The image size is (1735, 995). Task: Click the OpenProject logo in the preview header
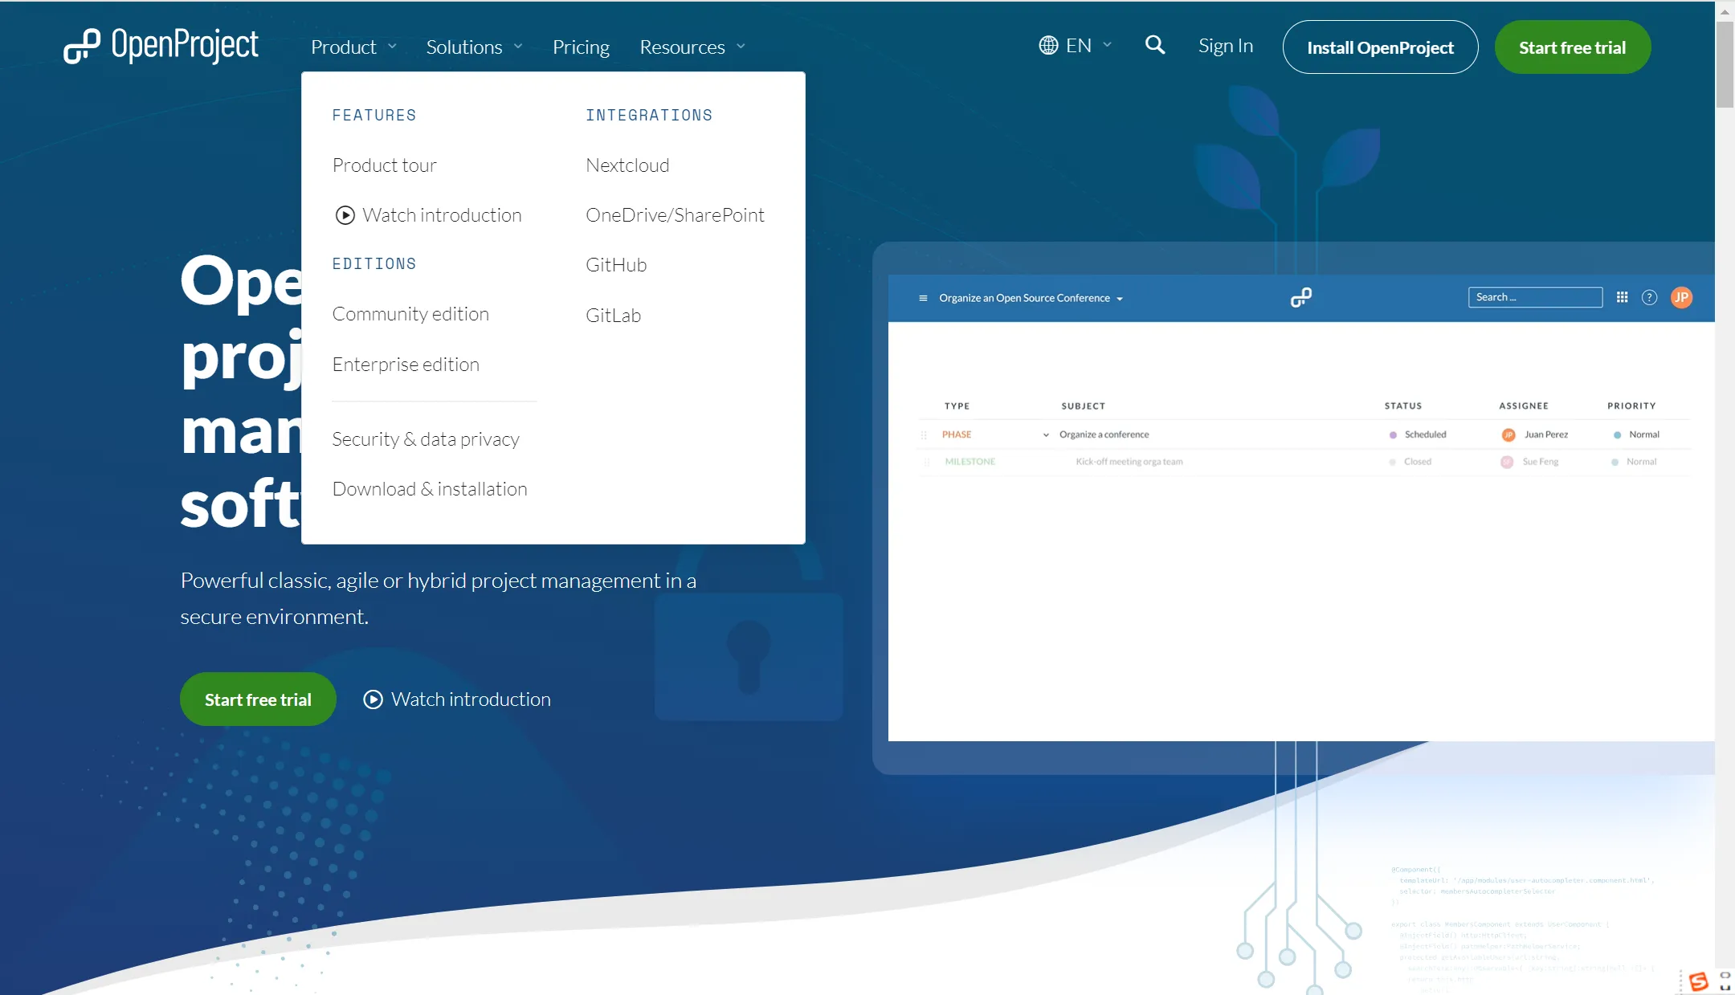click(x=1301, y=297)
